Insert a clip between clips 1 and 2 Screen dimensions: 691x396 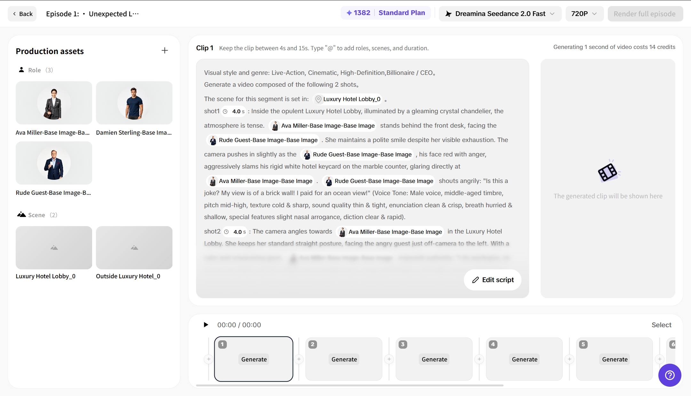[x=299, y=359]
